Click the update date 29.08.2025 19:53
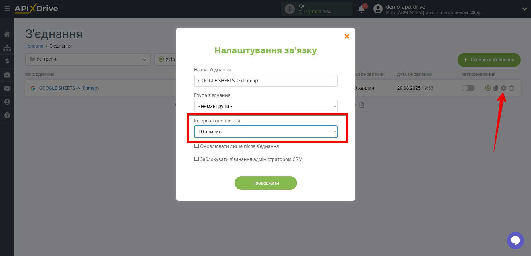This screenshot has height=256, width=531. (x=415, y=88)
